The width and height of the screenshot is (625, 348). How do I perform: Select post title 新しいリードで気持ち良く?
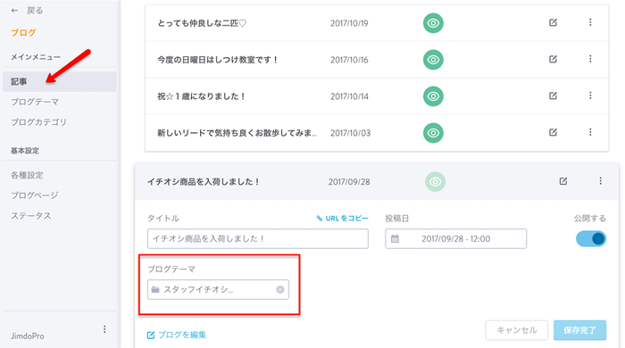click(237, 133)
